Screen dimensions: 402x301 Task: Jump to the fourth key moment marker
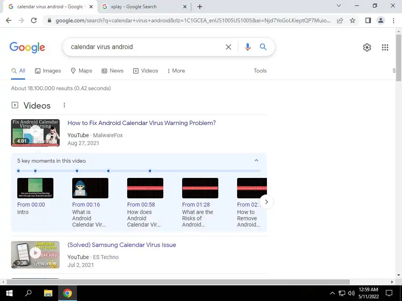click(x=108, y=171)
